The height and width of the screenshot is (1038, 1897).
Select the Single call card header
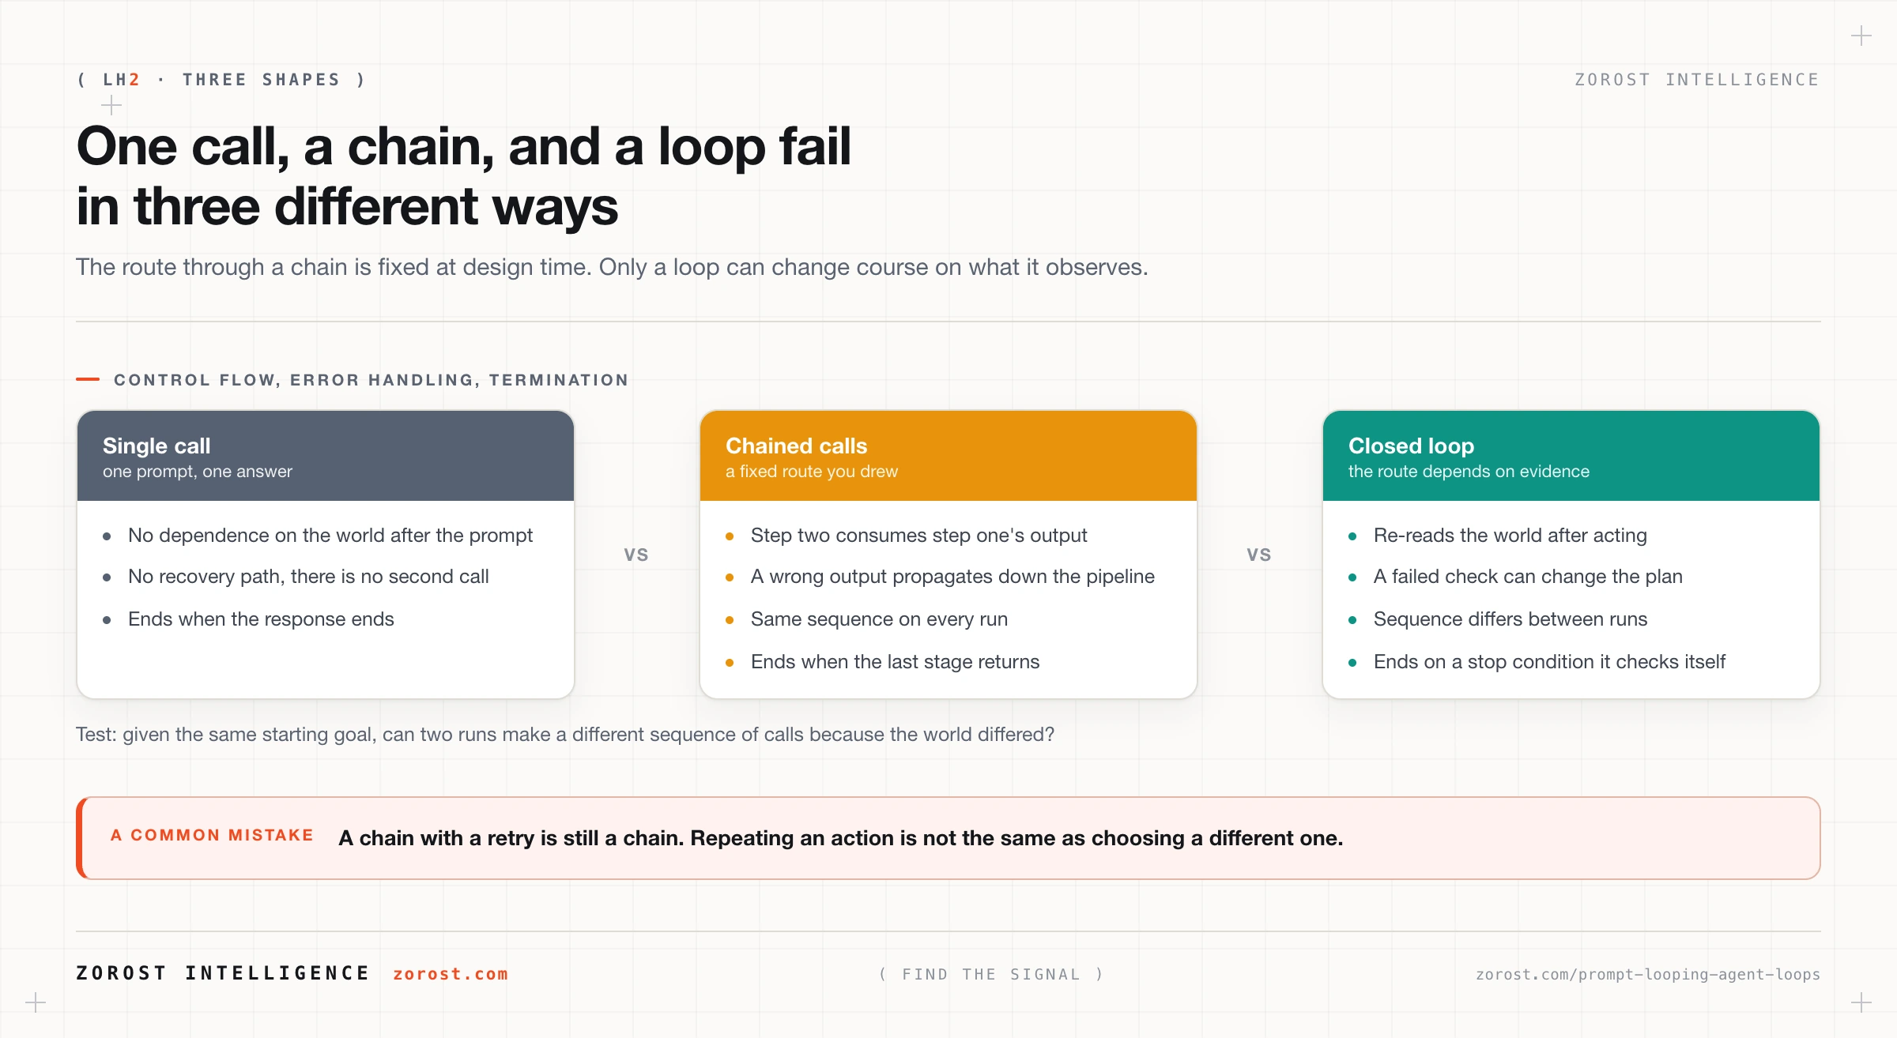(x=326, y=456)
